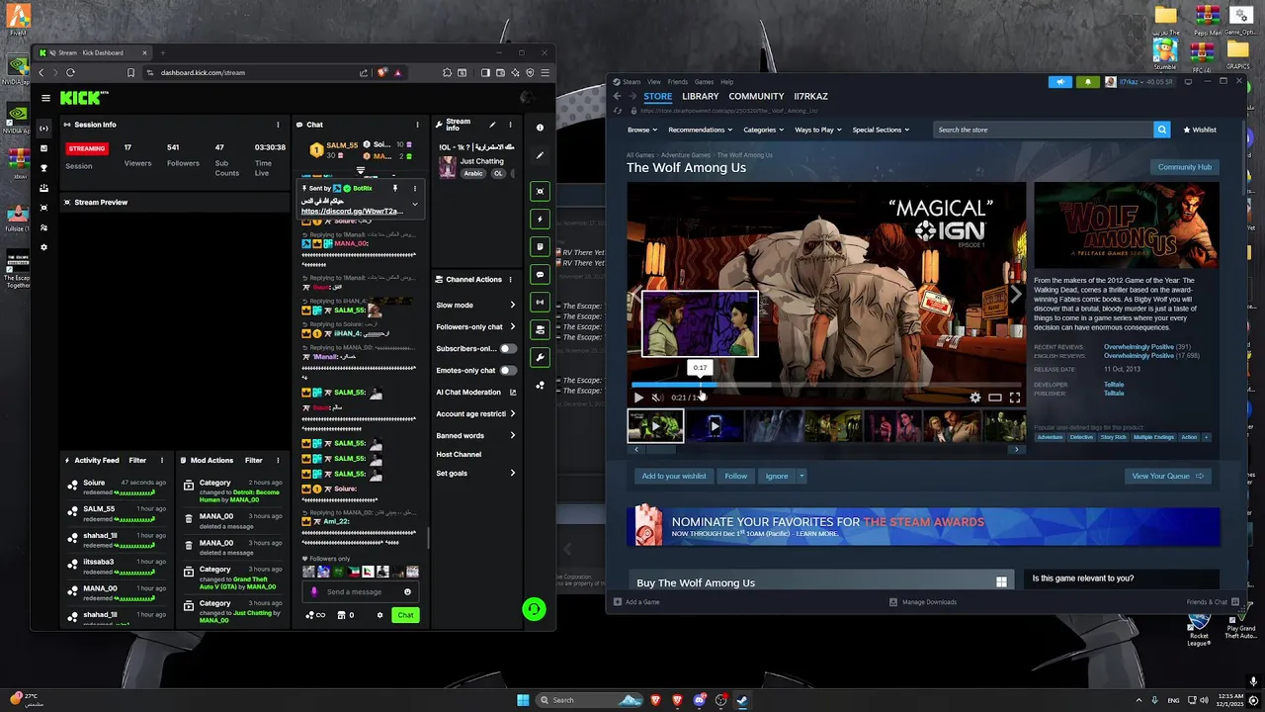Click the green lightning quick action button
The width and height of the screenshot is (1265, 712).
coord(540,219)
